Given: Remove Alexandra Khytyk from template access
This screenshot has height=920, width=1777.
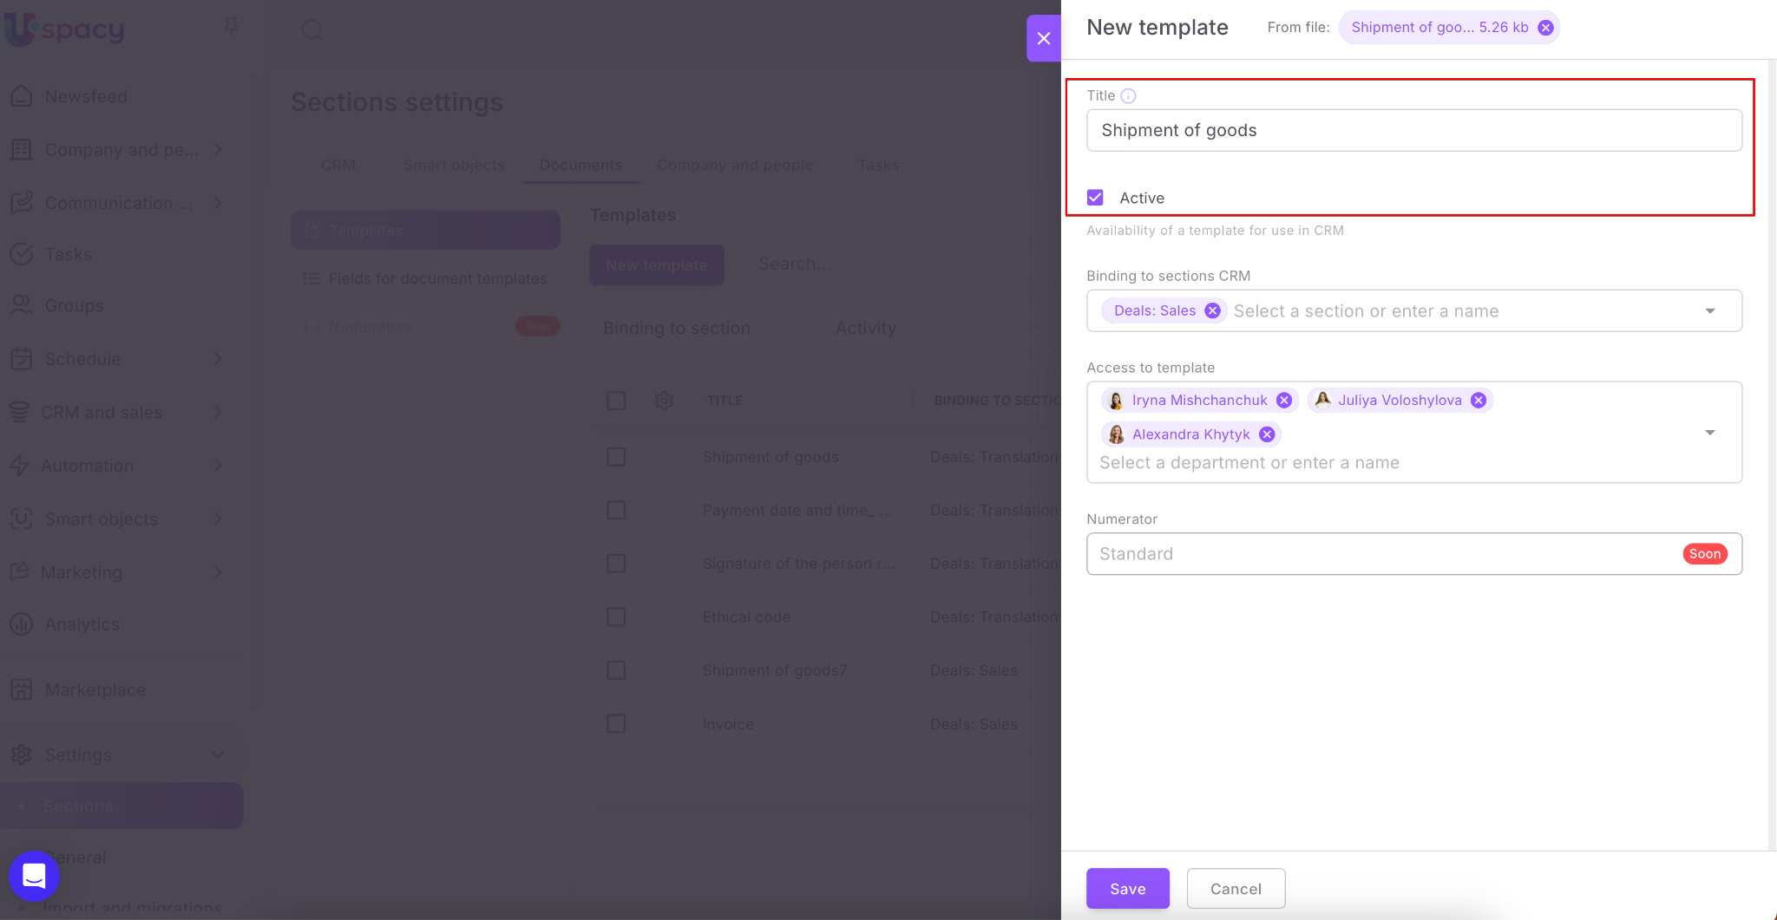Looking at the screenshot, I should tap(1267, 434).
